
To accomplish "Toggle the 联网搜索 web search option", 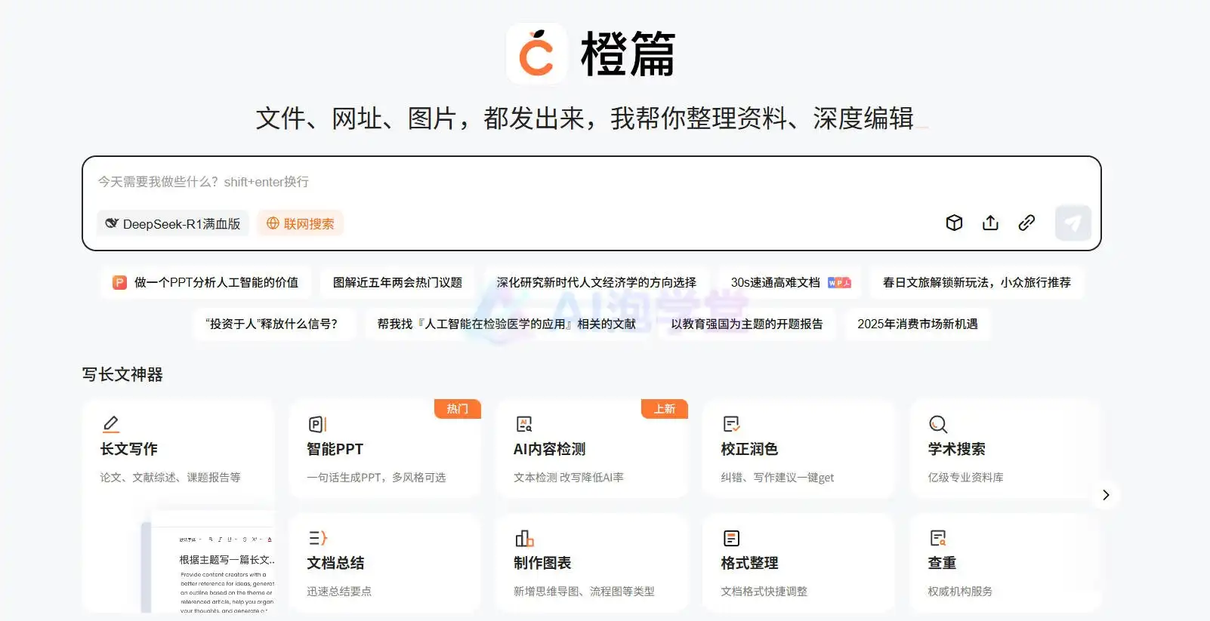I will (301, 223).
